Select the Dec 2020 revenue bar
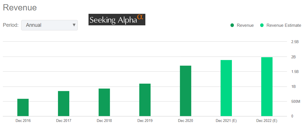The width and height of the screenshot is (304, 127). click(x=186, y=91)
